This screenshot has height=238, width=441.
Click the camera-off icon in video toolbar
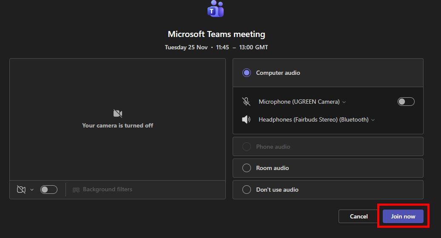(x=21, y=190)
